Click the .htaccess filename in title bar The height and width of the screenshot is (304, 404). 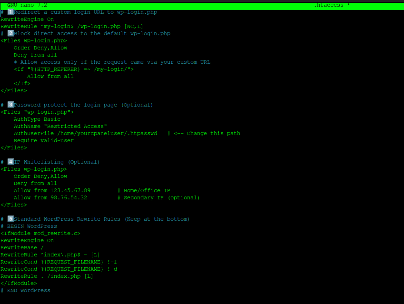pyautogui.click(x=332, y=5)
